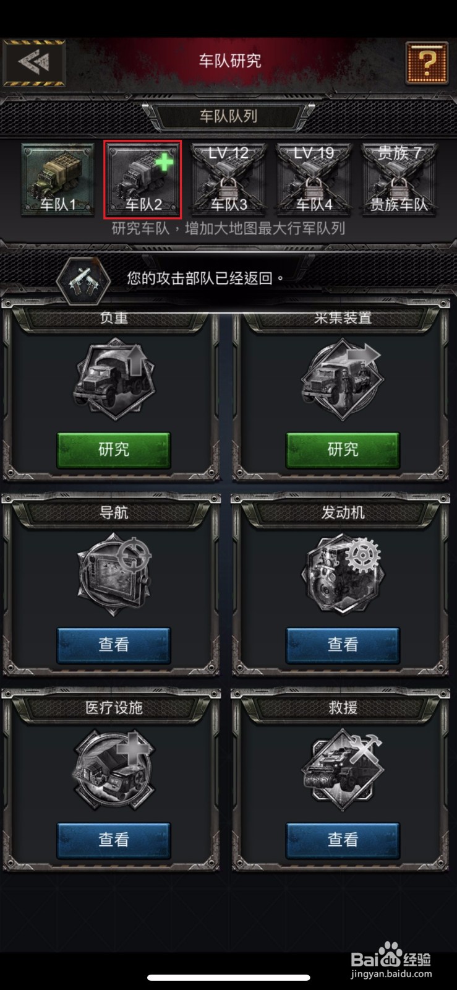Viewport: 457px width, 990px height.
Task: Tap the locked 车队3 LV.12 slot
Action: [x=228, y=180]
